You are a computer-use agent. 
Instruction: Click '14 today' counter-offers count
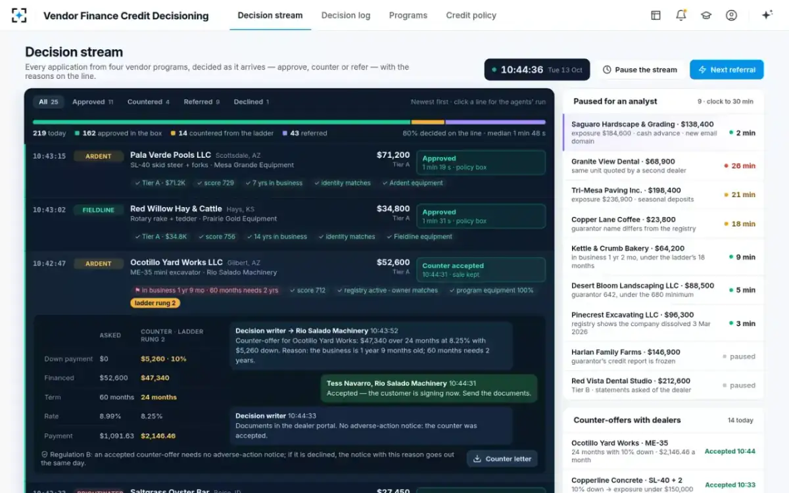click(740, 420)
